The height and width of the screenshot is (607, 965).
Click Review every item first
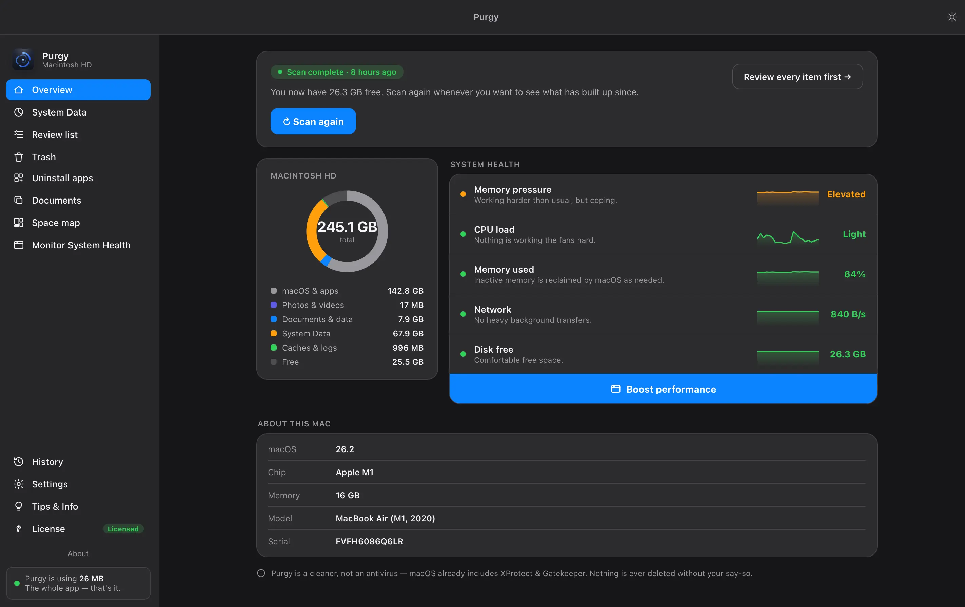coord(797,77)
